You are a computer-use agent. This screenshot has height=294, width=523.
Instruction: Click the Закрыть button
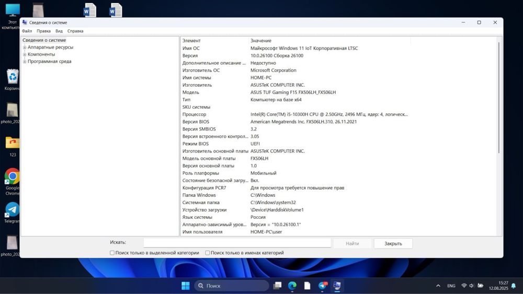tap(393, 243)
